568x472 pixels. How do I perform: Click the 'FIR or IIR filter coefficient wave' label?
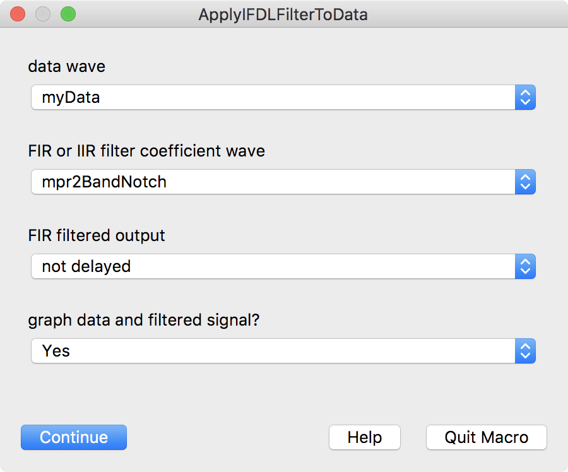[146, 151]
